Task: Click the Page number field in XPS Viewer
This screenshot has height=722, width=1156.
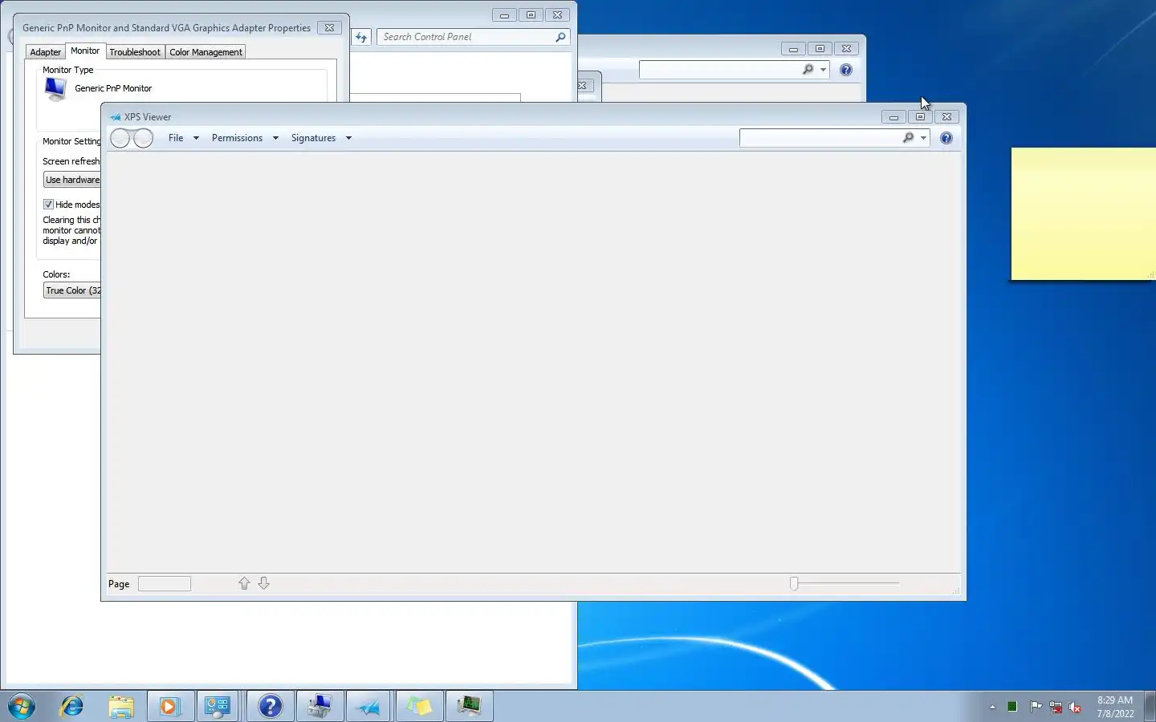Action: tap(165, 584)
